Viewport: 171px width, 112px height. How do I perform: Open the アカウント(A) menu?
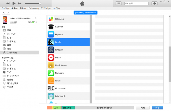46,9
